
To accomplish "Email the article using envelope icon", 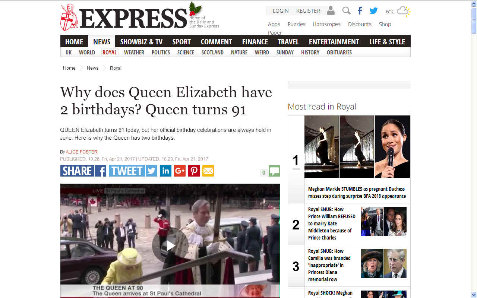I will tap(208, 171).
